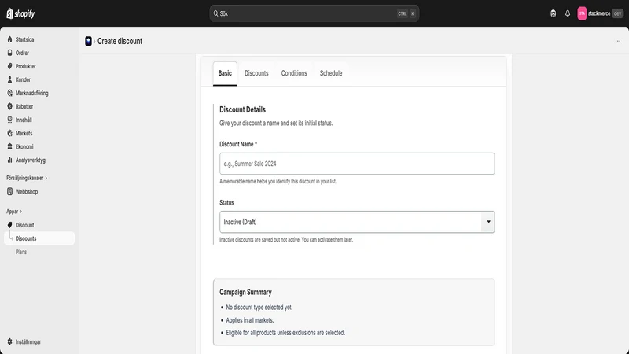The width and height of the screenshot is (629, 354).
Task: Click the Analysverktyg label
Action: pyautogui.click(x=31, y=160)
